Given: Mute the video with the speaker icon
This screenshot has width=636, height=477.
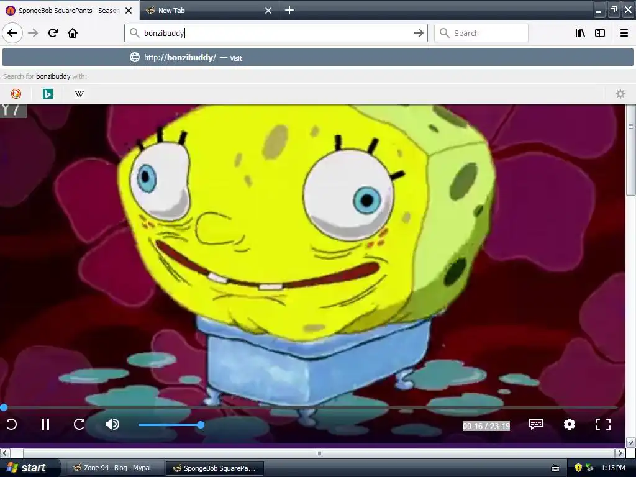Looking at the screenshot, I should [x=112, y=424].
